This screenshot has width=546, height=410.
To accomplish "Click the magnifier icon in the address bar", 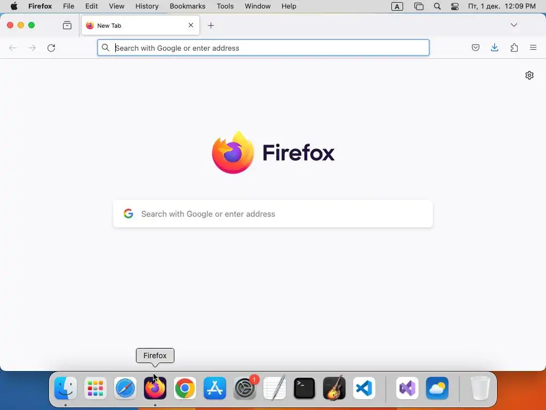I will coord(106,48).
